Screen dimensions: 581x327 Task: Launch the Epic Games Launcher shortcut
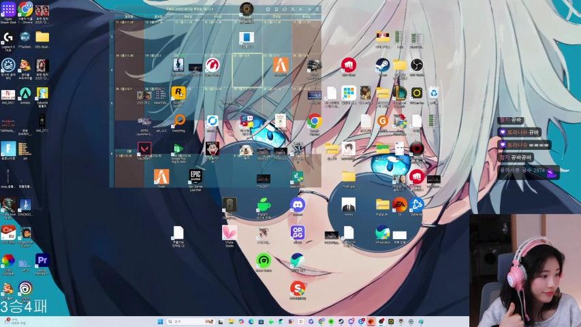click(195, 176)
